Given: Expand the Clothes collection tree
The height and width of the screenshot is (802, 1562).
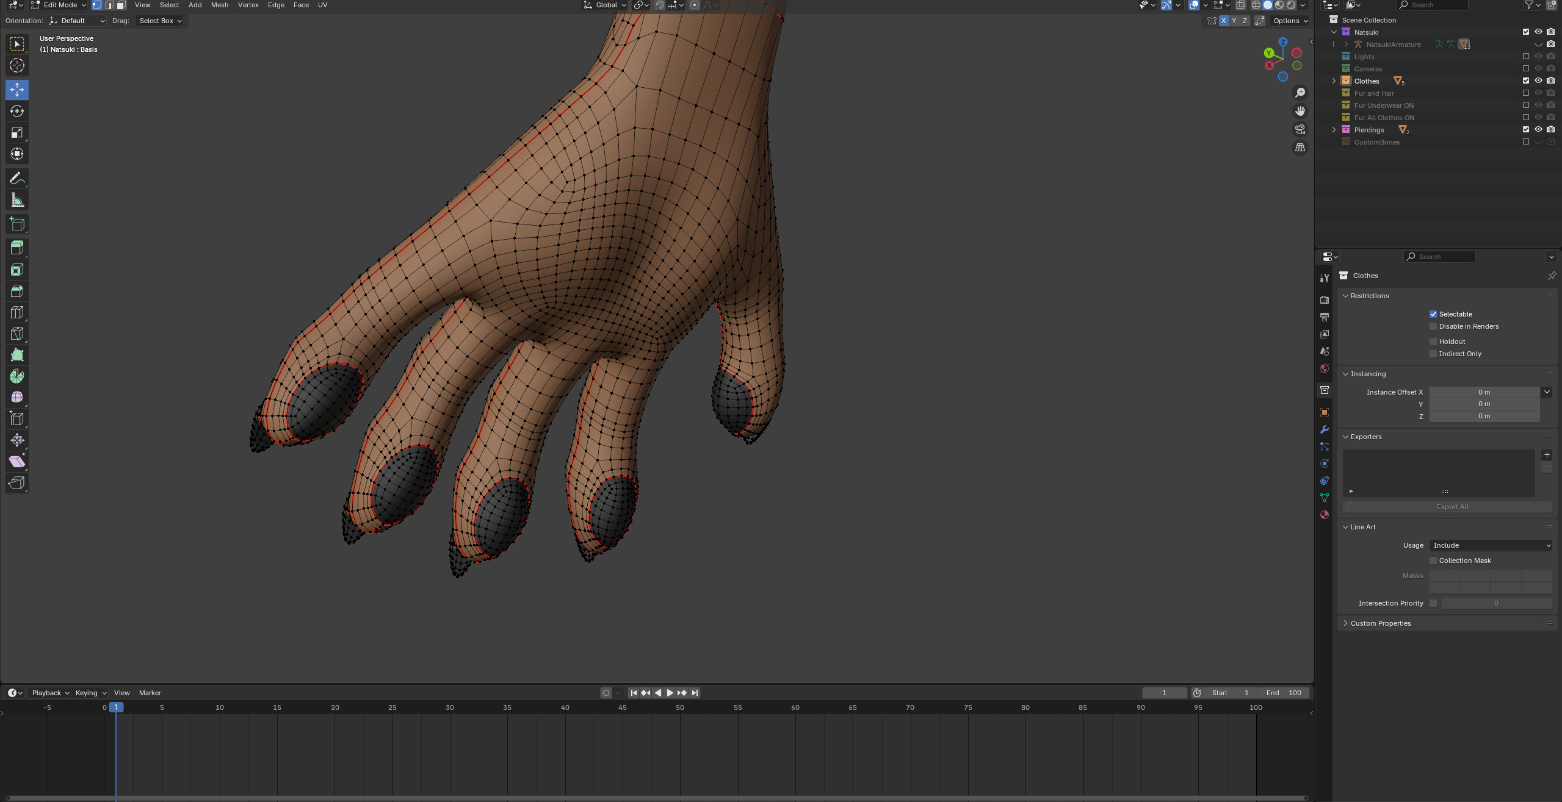Looking at the screenshot, I should click(x=1334, y=81).
